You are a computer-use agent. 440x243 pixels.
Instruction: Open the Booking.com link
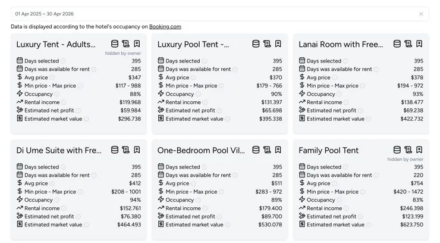point(165,27)
